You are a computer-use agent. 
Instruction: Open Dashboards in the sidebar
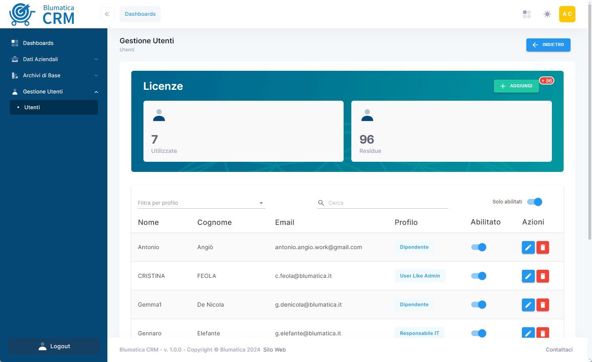[38, 43]
